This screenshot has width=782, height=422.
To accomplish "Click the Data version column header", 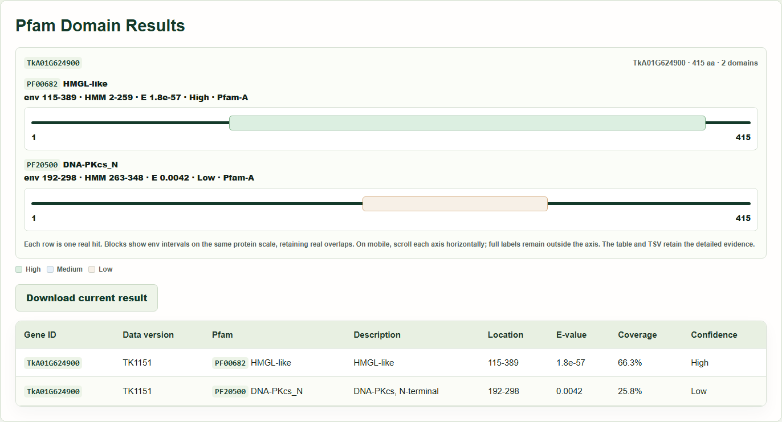I will click(148, 335).
